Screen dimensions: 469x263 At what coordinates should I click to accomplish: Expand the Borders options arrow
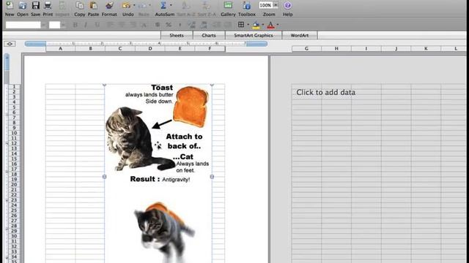[x=248, y=25]
